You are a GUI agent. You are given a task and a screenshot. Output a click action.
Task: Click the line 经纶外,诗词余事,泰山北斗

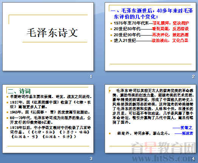(x=143, y=133)
